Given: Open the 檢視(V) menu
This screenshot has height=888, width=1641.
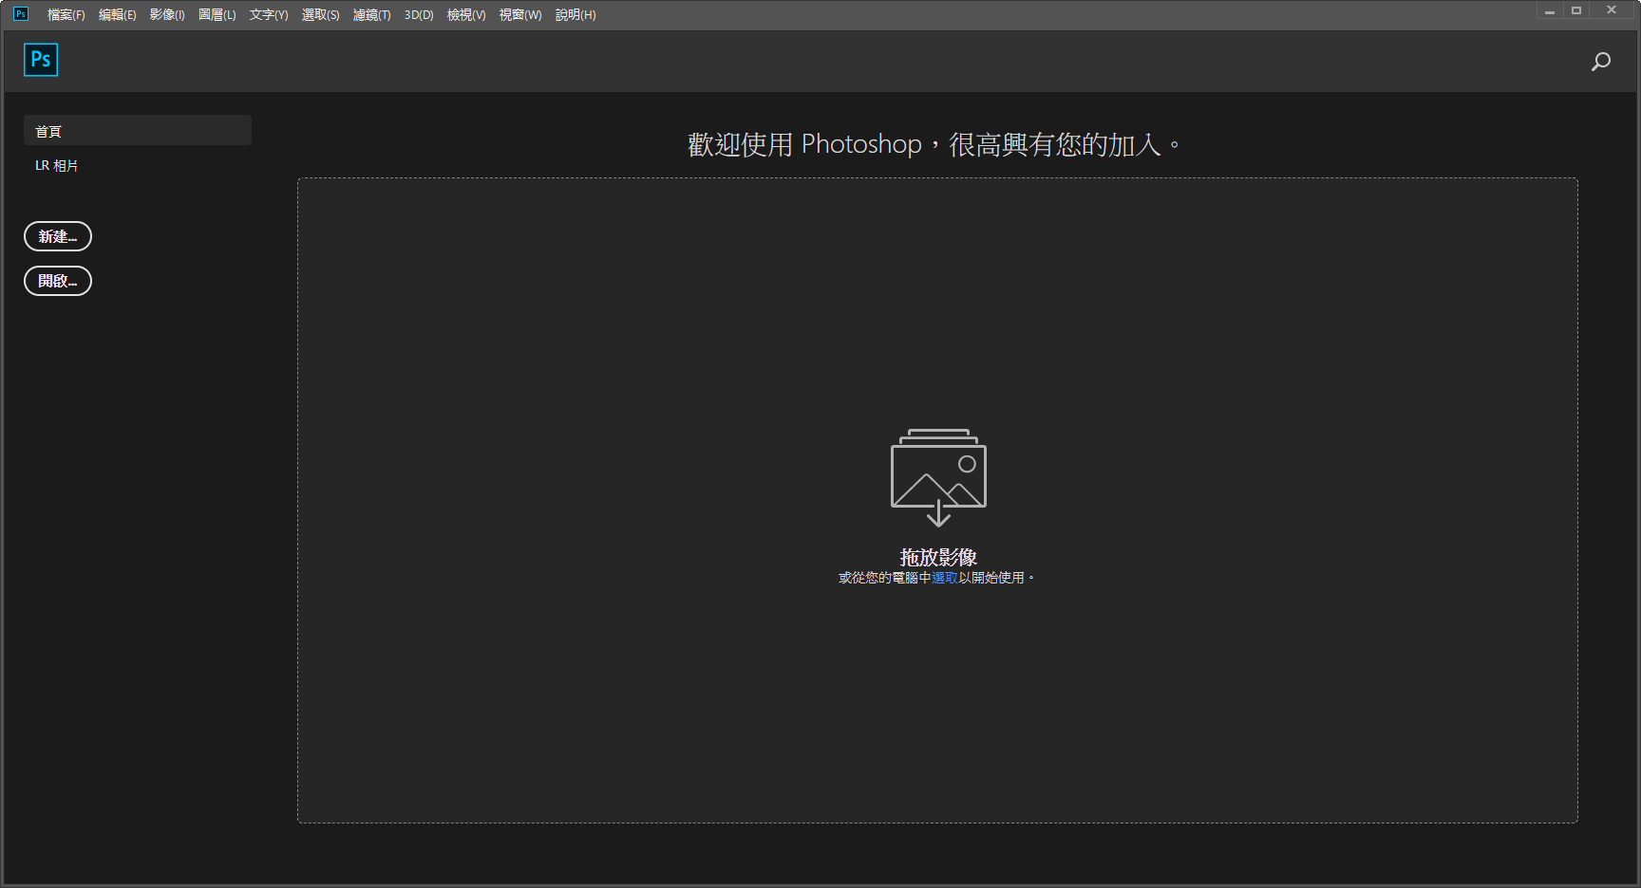Looking at the screenshot, I should (x=466, y=14).
